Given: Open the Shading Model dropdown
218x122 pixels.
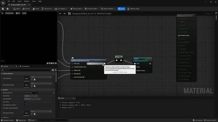Looking at the screenshot, I should pos(32,99).
